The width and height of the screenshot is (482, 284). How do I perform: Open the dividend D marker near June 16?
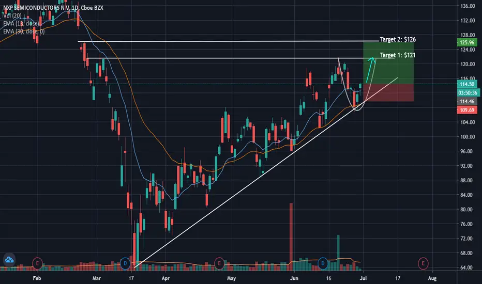pyautogui.click(x=323, y=263)
